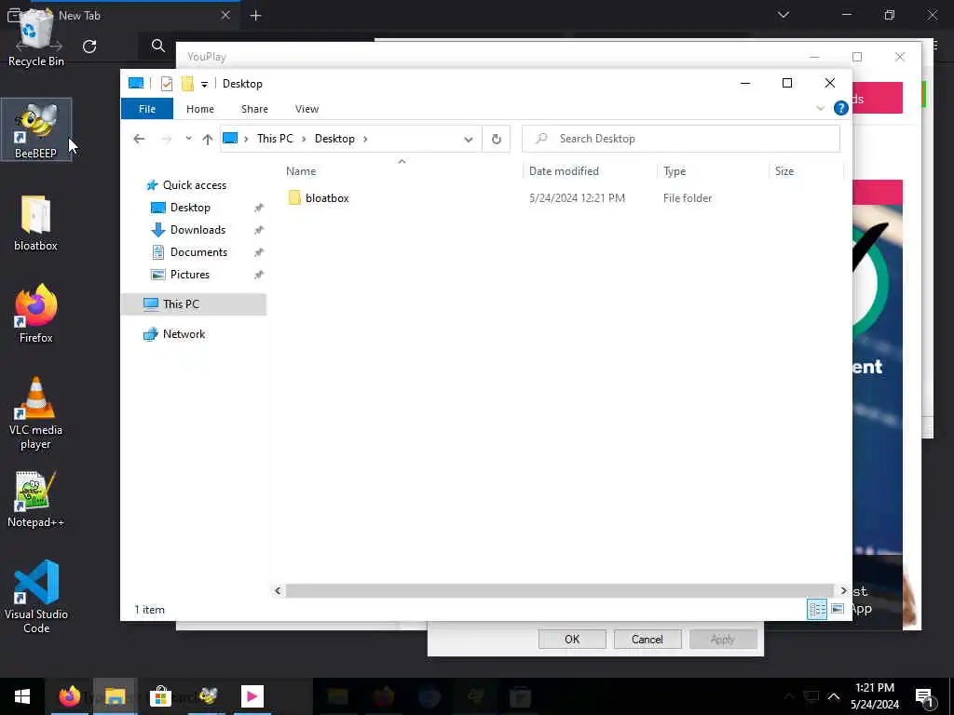
Task: Open a new browser tab with plus
Action: [255, 16]
